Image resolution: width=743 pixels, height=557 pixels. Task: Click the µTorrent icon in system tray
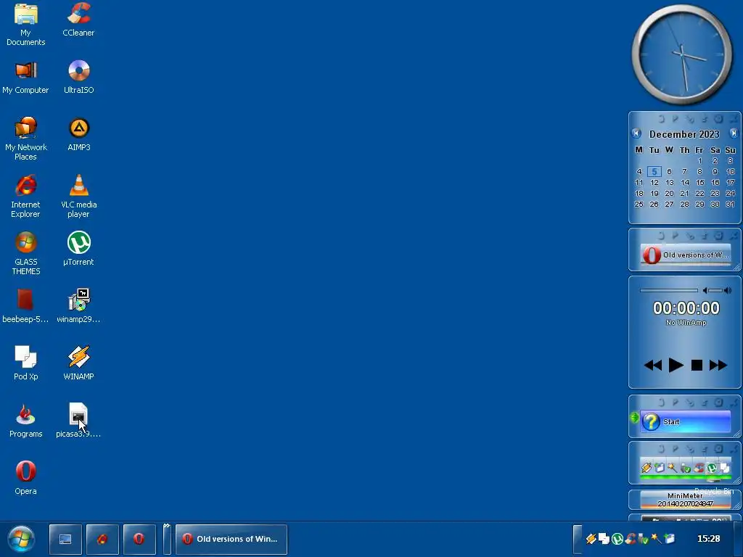(x=617, y=539)
